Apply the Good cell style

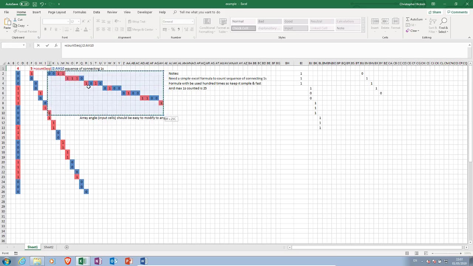coord(295,21)
